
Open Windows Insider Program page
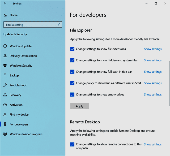(x=26, y=134)
